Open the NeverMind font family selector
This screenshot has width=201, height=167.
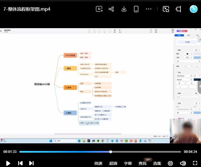[x=184, y=76]
